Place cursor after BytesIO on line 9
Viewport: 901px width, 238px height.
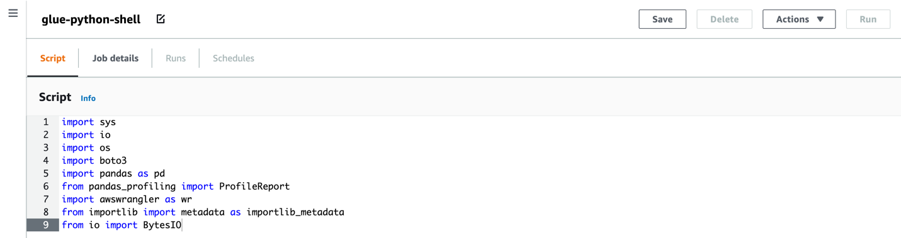click(182, 225)
